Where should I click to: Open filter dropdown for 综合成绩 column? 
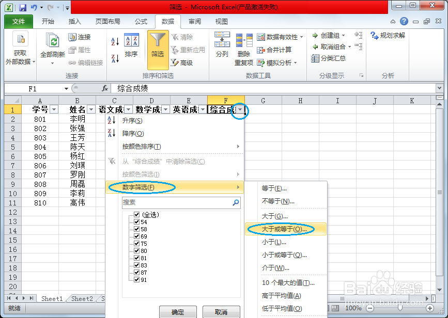pos(240,109)
